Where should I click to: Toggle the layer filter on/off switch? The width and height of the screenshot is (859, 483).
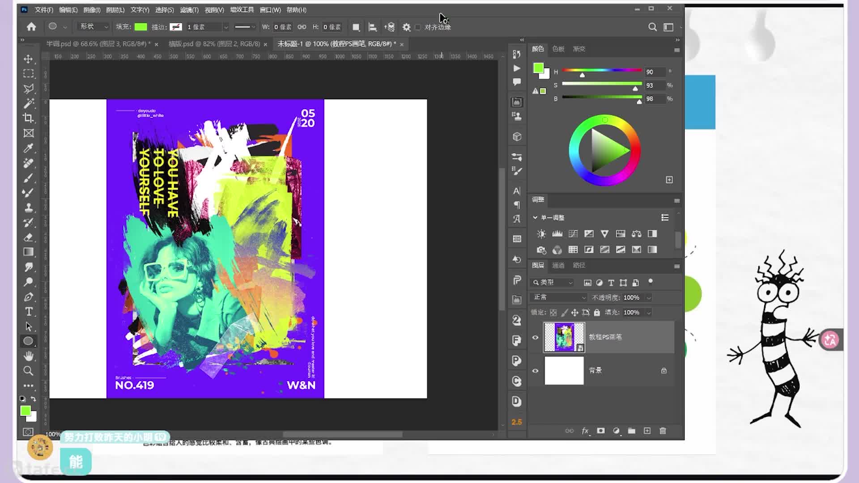click(x=651, y=282)
